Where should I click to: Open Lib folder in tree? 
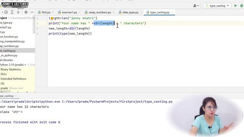[x=2, y=83]
